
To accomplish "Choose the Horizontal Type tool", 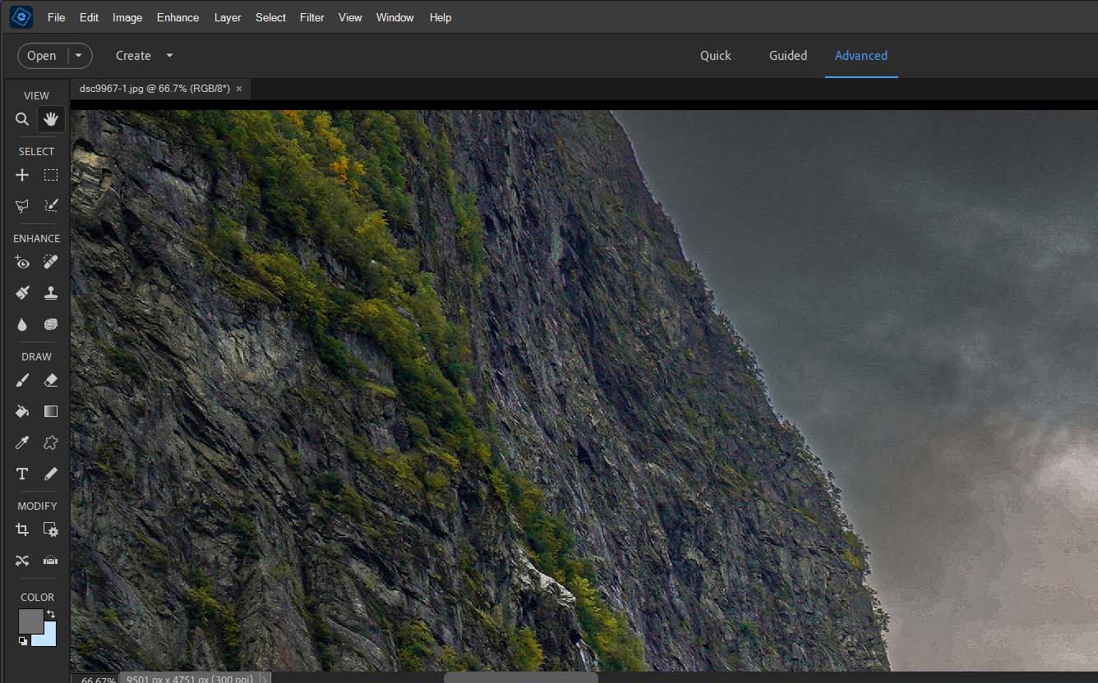I will point(22,474).
